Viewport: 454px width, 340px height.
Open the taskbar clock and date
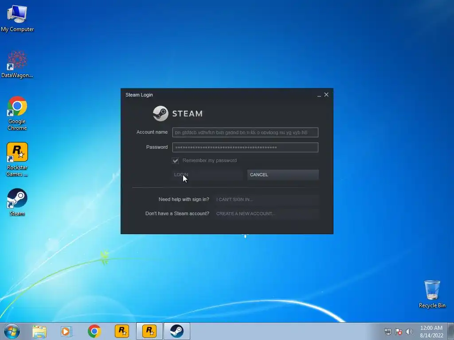[431, 332]
